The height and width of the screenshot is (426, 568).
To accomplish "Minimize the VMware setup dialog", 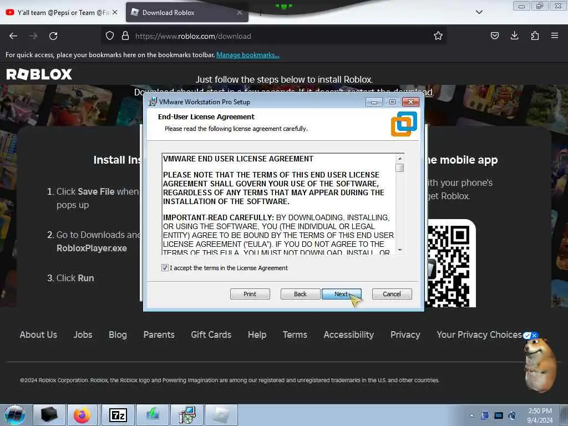I will [x=374, y=102].
